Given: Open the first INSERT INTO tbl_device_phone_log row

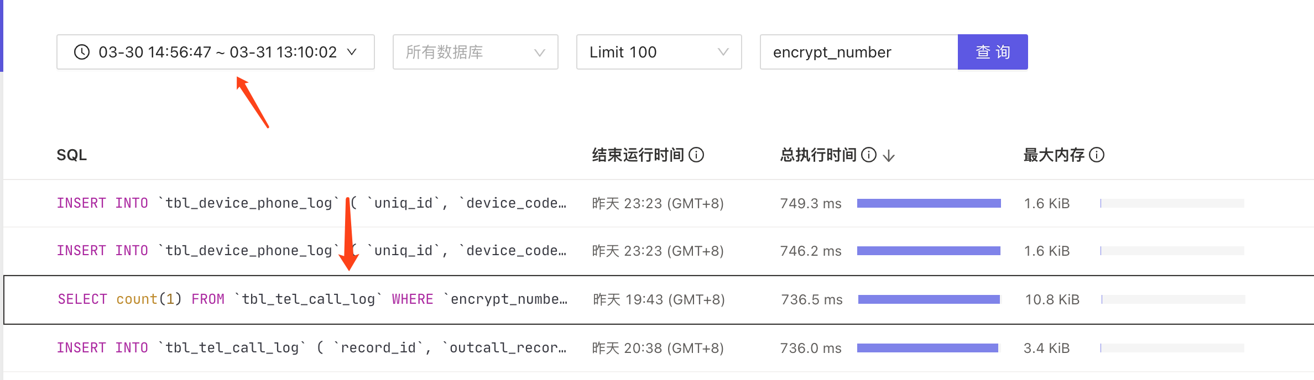Looking at the screenshot, I should pos(311,203).
